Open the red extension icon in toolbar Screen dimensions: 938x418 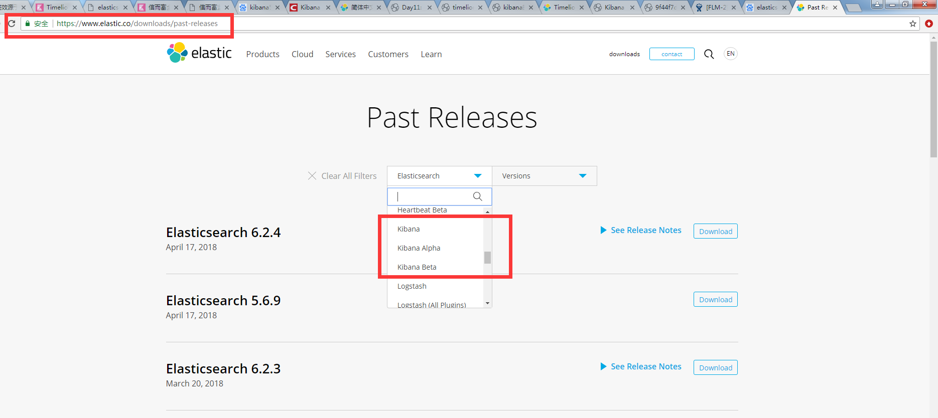click(x=929, y=24)
